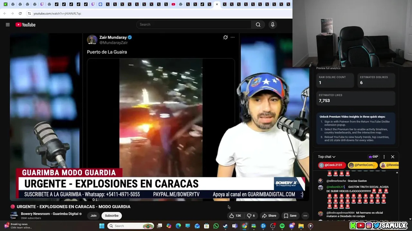Go forward in browser history
412x231 pixels.
12,13
